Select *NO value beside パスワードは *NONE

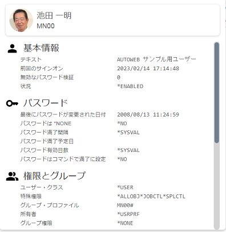(122, 123)
